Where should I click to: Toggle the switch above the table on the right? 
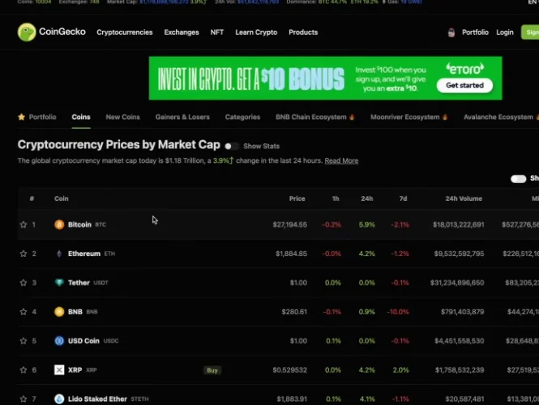(518, 179)
